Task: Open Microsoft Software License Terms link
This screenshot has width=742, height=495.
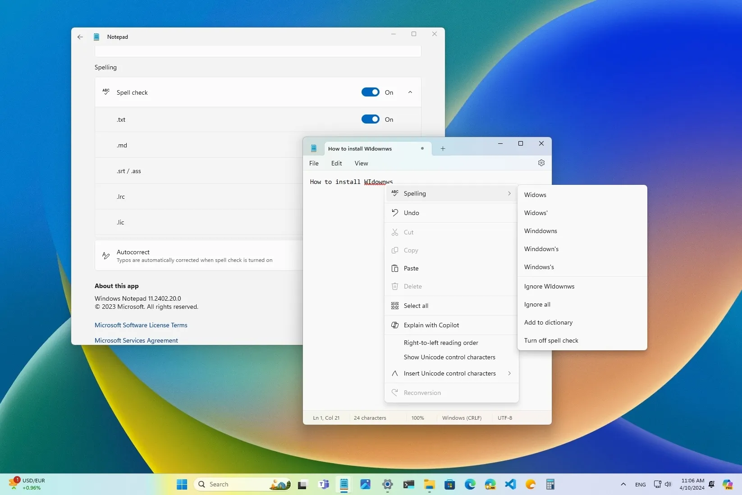Action: [141, 325]
